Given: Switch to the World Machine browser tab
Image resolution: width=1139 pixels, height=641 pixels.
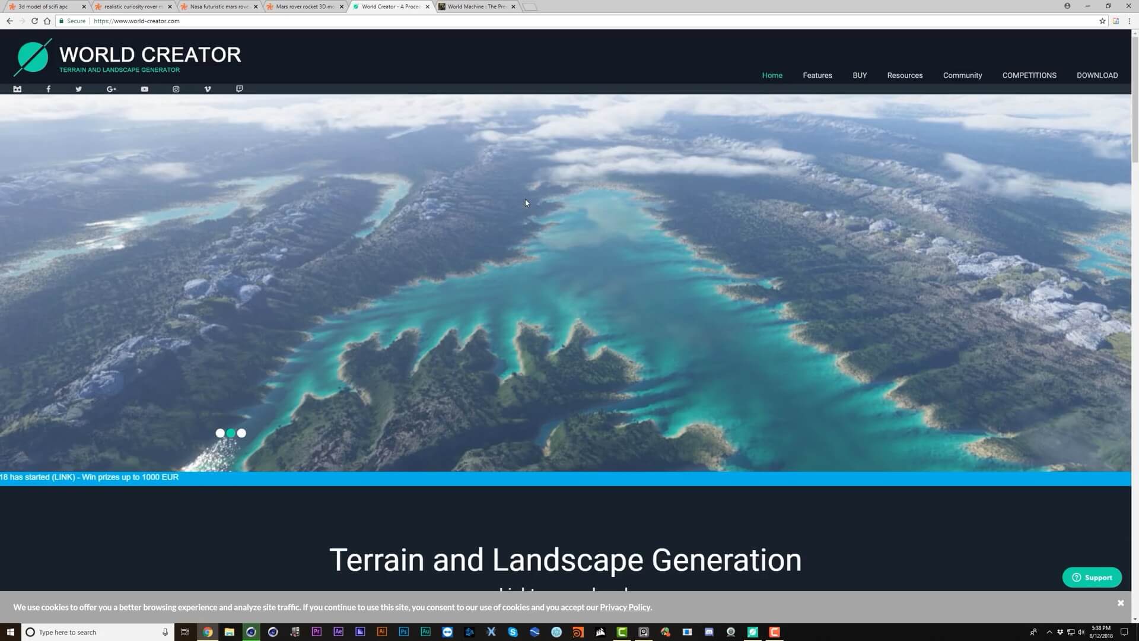Looking at the screenshot, I should (476, 7).
